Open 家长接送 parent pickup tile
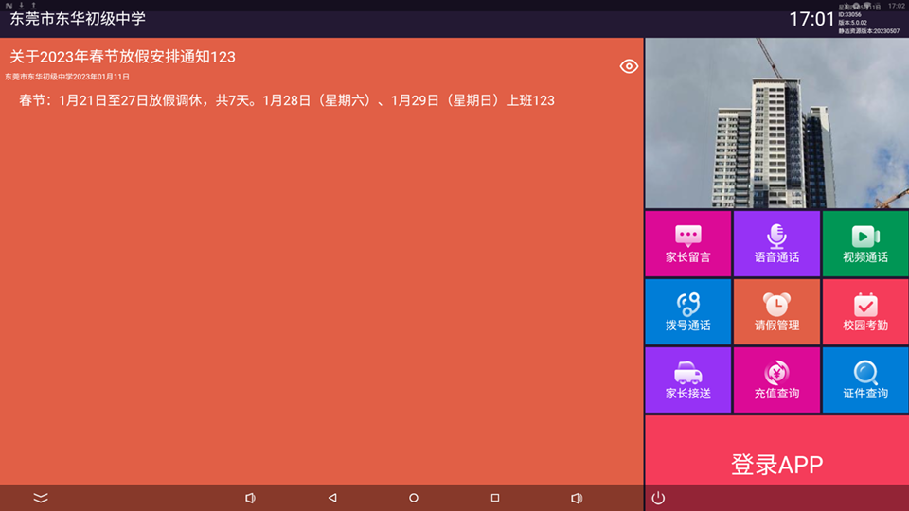The height and width of the screenshot is (511, 909). coord(687,379)
